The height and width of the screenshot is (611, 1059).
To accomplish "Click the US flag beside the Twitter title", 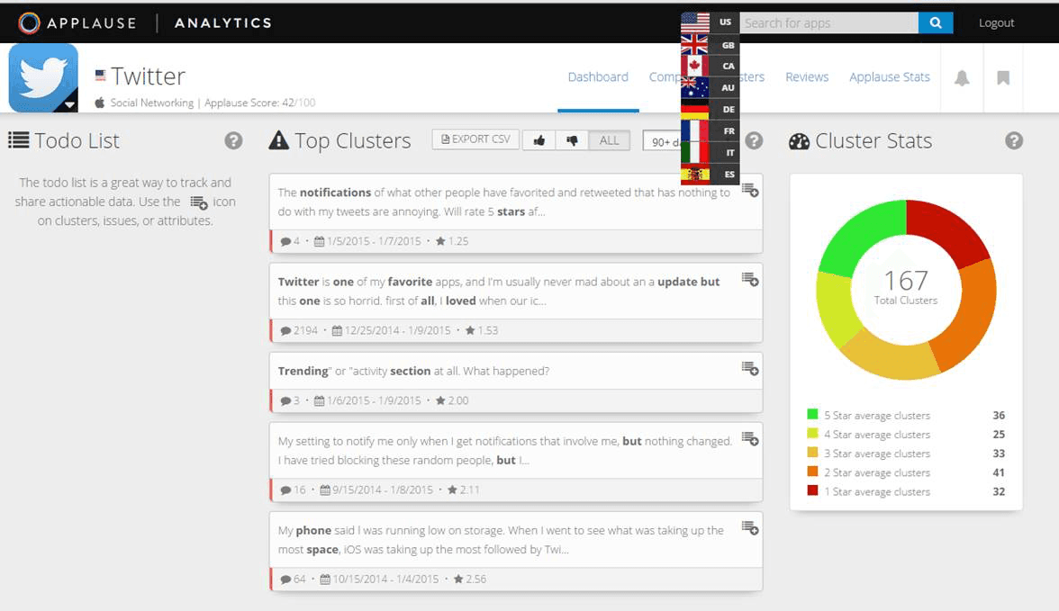I will [x=100, y=75].
